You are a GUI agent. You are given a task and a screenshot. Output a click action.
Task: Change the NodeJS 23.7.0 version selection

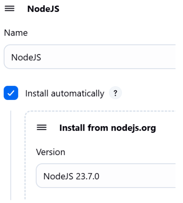106,176
